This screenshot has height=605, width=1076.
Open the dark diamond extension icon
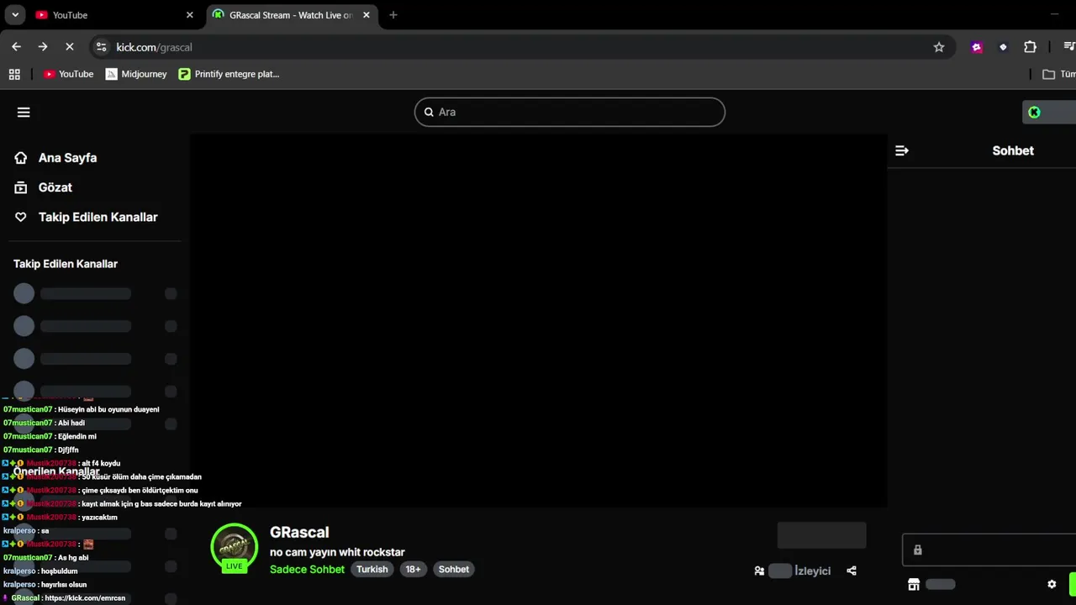point(1003,47)
